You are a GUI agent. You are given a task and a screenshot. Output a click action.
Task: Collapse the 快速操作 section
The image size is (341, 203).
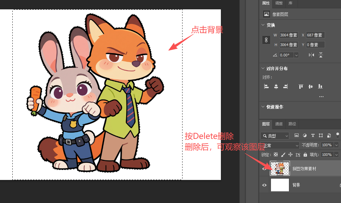tap(263, 107)
